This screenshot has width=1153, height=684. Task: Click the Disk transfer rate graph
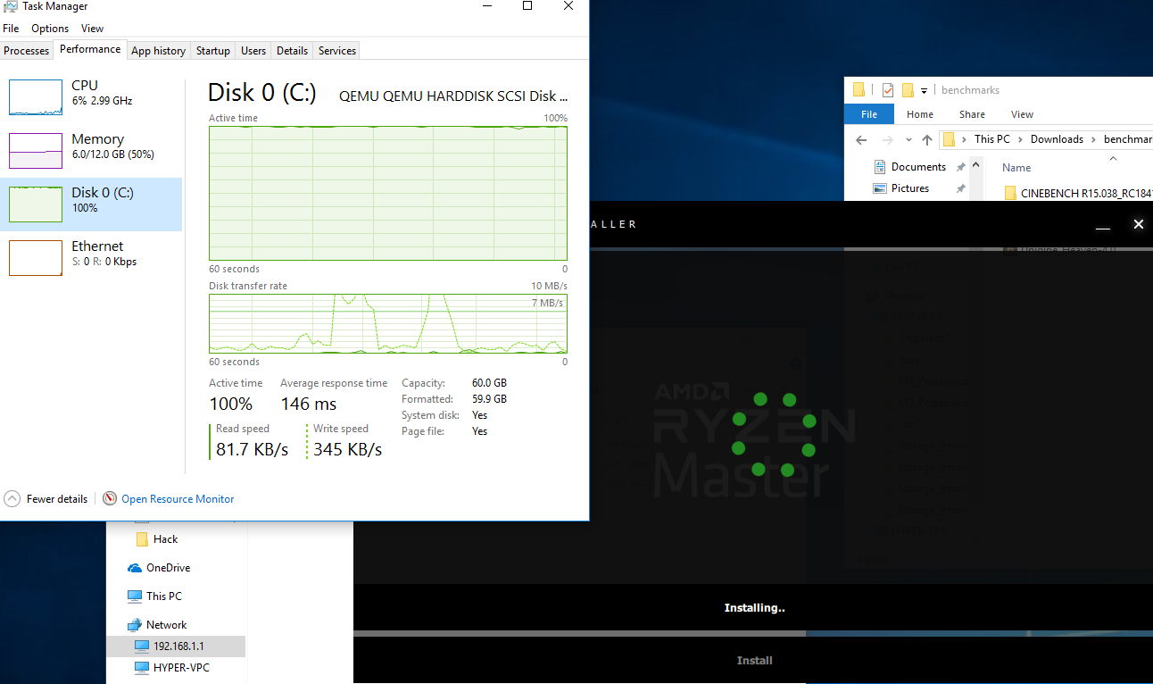(388, 324)
